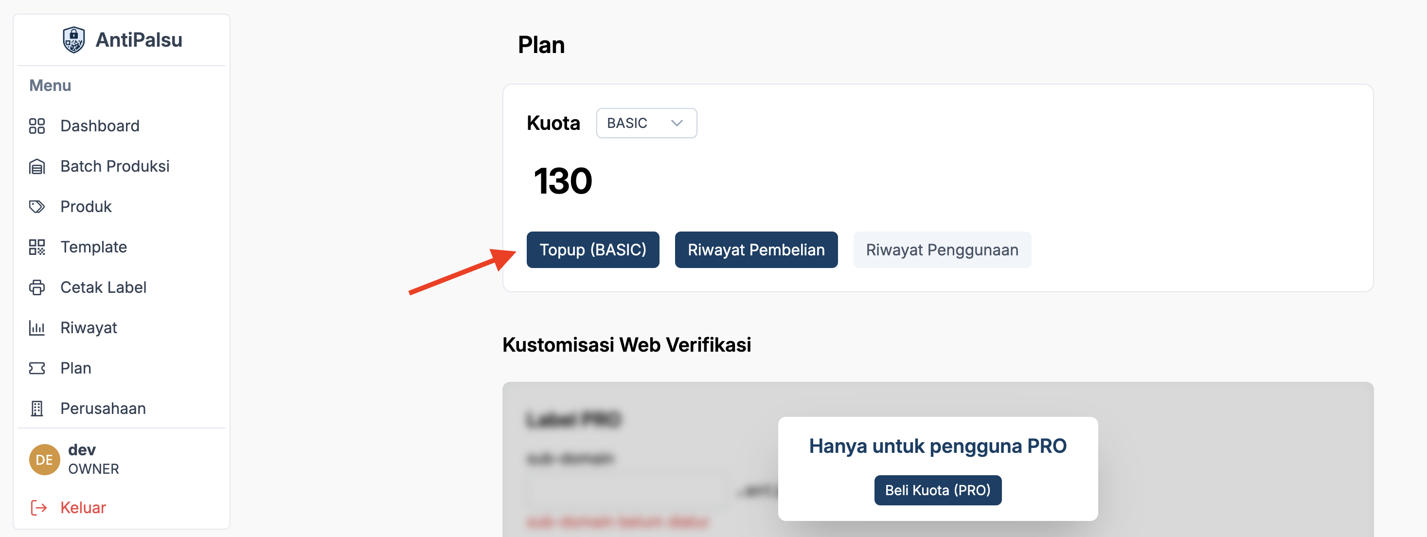1427x537 pixels.
Task: Select the Perusahaan menu entry
Action: (103, 409)
